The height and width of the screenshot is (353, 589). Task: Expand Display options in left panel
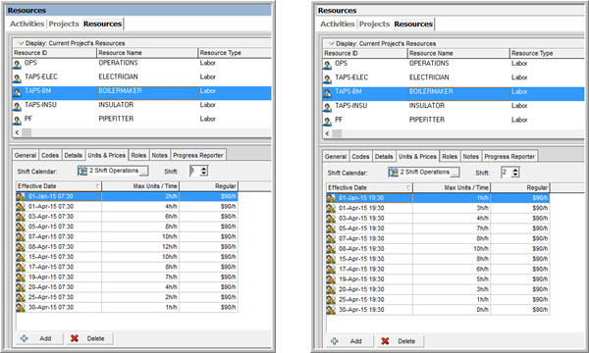click(x=21, y=43)
